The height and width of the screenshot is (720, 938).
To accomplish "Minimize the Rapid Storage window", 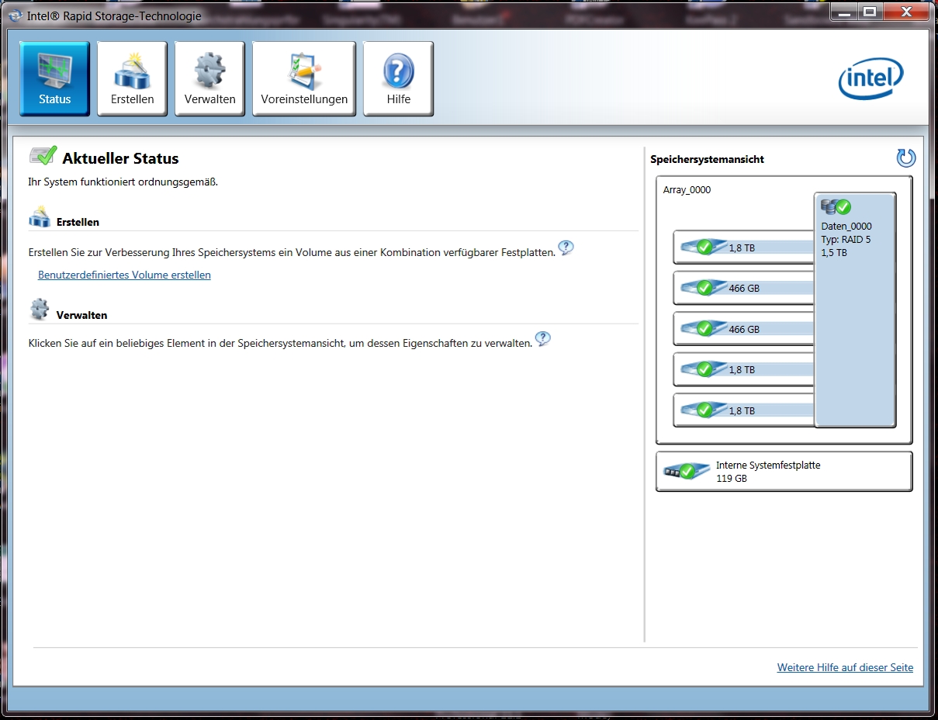I will point(845,12).
